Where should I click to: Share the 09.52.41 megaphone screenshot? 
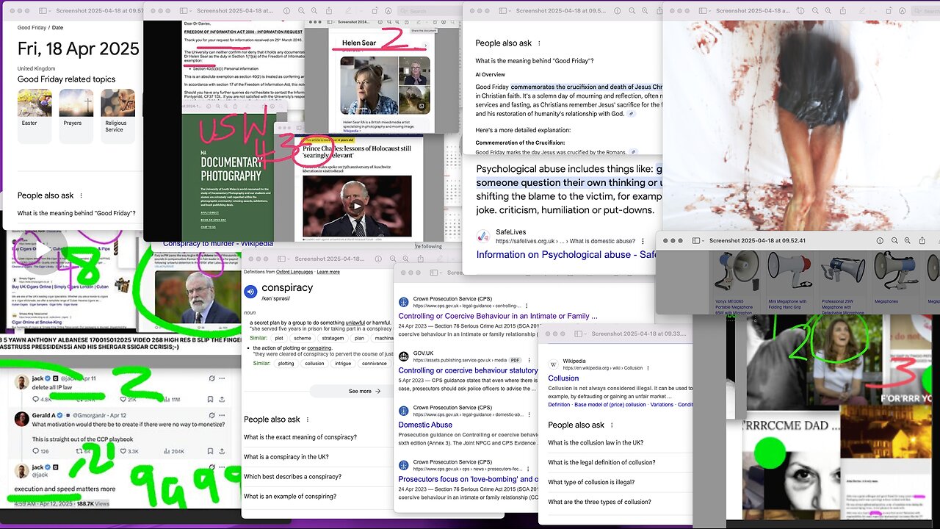point(922,240)
